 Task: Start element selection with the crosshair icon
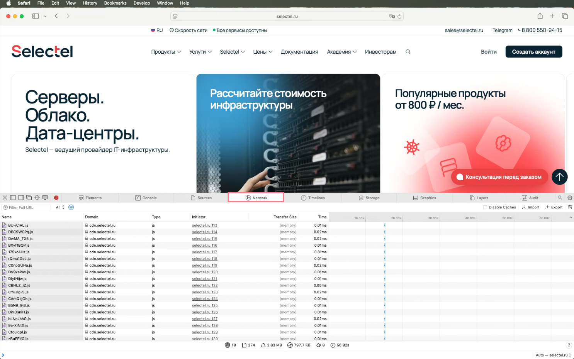(x=37, y=198)
